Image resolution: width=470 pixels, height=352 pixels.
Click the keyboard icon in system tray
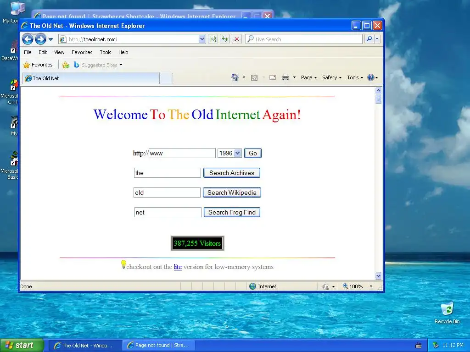(x=419, y=346)
